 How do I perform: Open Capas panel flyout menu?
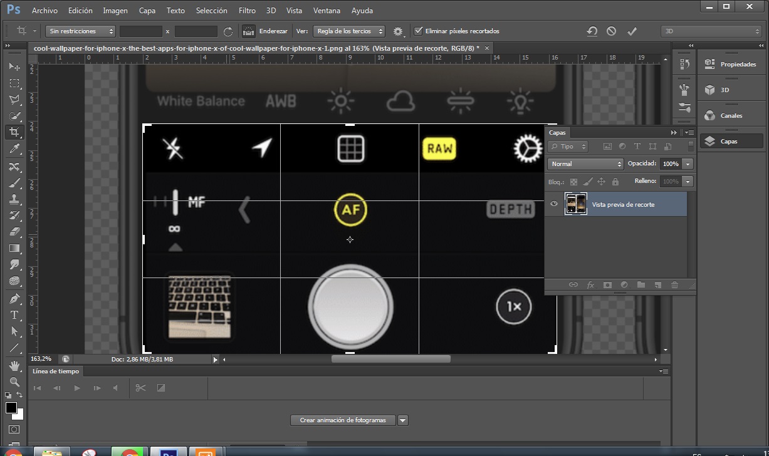pyautogui.click(x=689, y=133)
